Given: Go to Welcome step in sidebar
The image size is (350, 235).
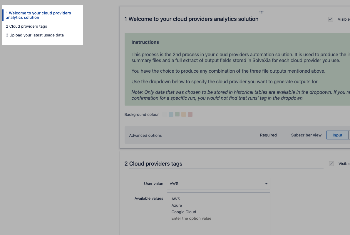Looking at the screenshot, I should (38, 15).
